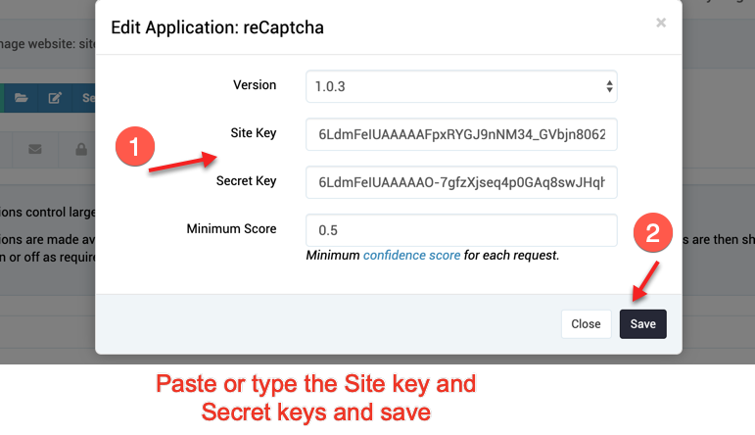The height and width of the screenshot is (435, 755).
Task: Click the Version selector arrows
Action: 609,86
